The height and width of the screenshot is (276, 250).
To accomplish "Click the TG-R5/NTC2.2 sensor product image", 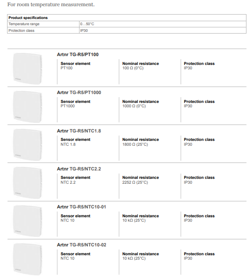I will [27, 183].
